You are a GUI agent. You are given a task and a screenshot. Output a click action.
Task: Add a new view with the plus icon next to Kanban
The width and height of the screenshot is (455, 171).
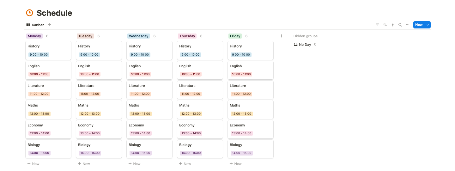(x=50, y=25)
